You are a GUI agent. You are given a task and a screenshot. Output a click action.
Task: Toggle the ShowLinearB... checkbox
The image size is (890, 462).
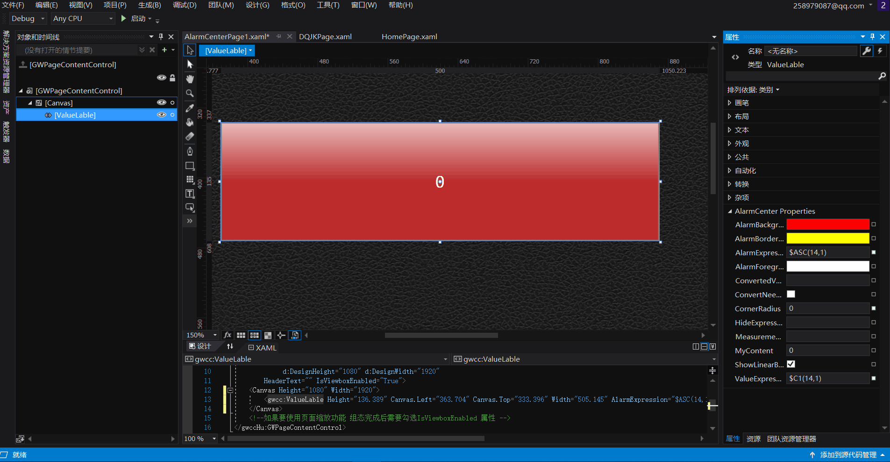(x=791, y=364)
